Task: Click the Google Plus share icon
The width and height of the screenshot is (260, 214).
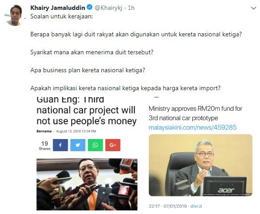Action: (x=113, y=145)
